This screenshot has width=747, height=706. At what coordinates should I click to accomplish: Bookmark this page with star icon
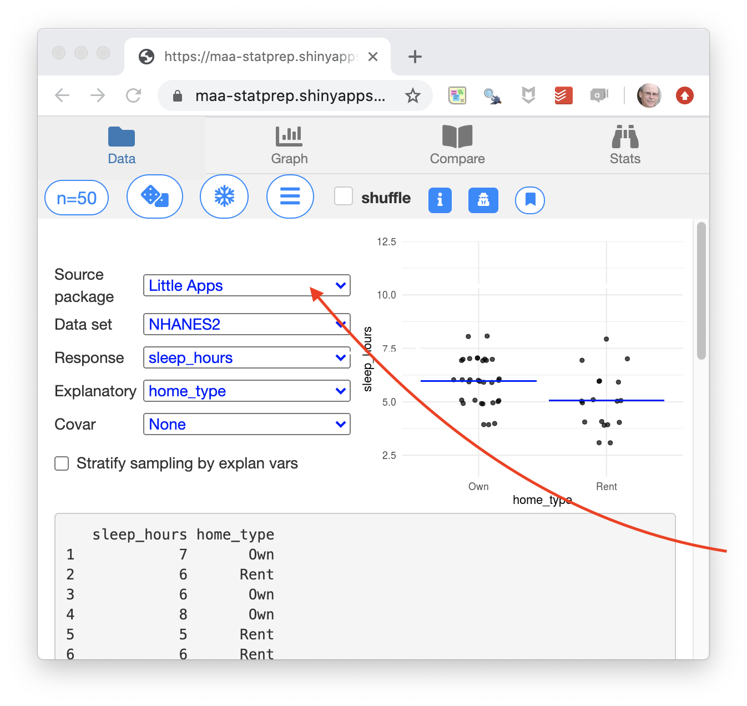pyautogui.click(x=412, y=96)
